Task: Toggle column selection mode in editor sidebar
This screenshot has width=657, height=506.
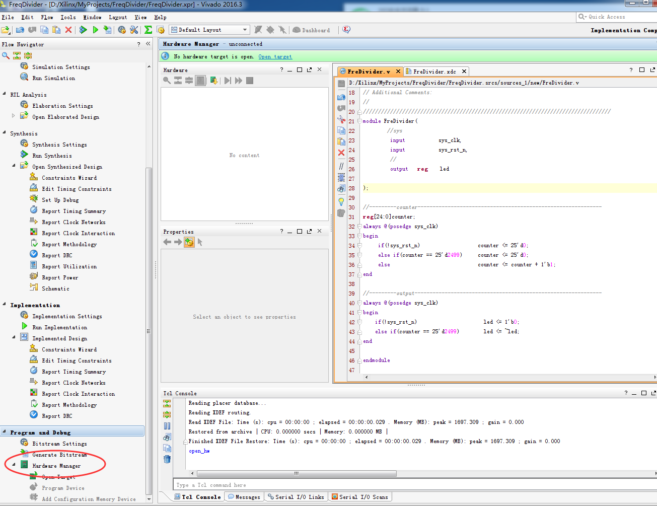Action: tap(341, 177)
